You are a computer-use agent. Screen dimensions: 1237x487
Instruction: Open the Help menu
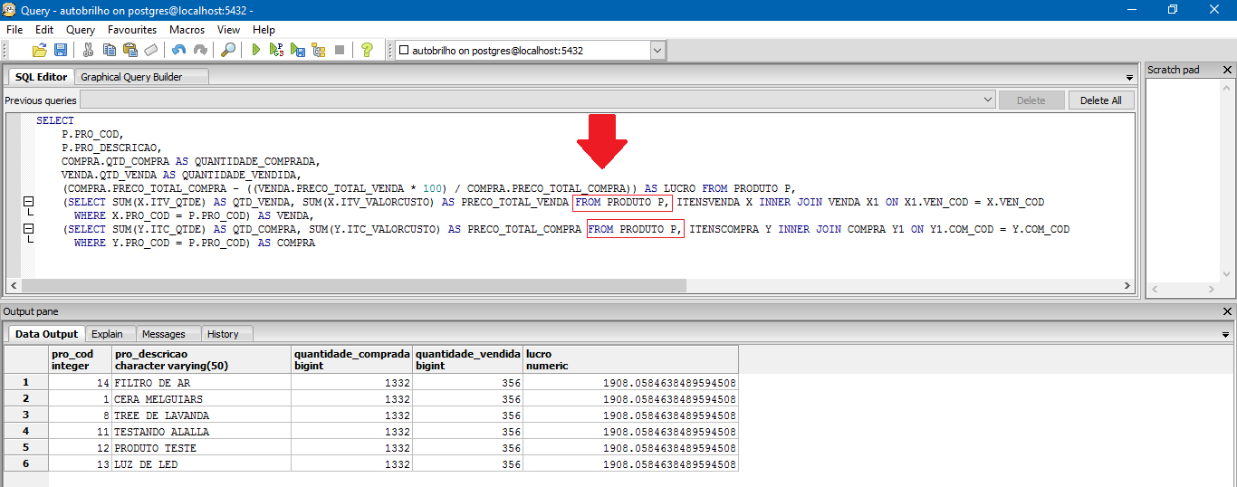[x=264, y=30]
